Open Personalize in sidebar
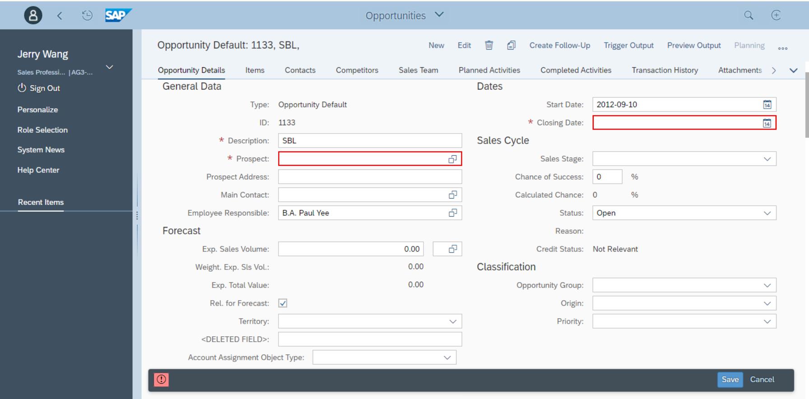The width and height of the screenshot is (809, 399). (37, 110)
